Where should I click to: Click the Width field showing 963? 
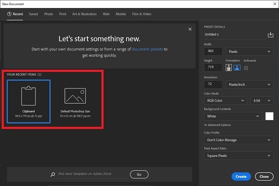213,52
